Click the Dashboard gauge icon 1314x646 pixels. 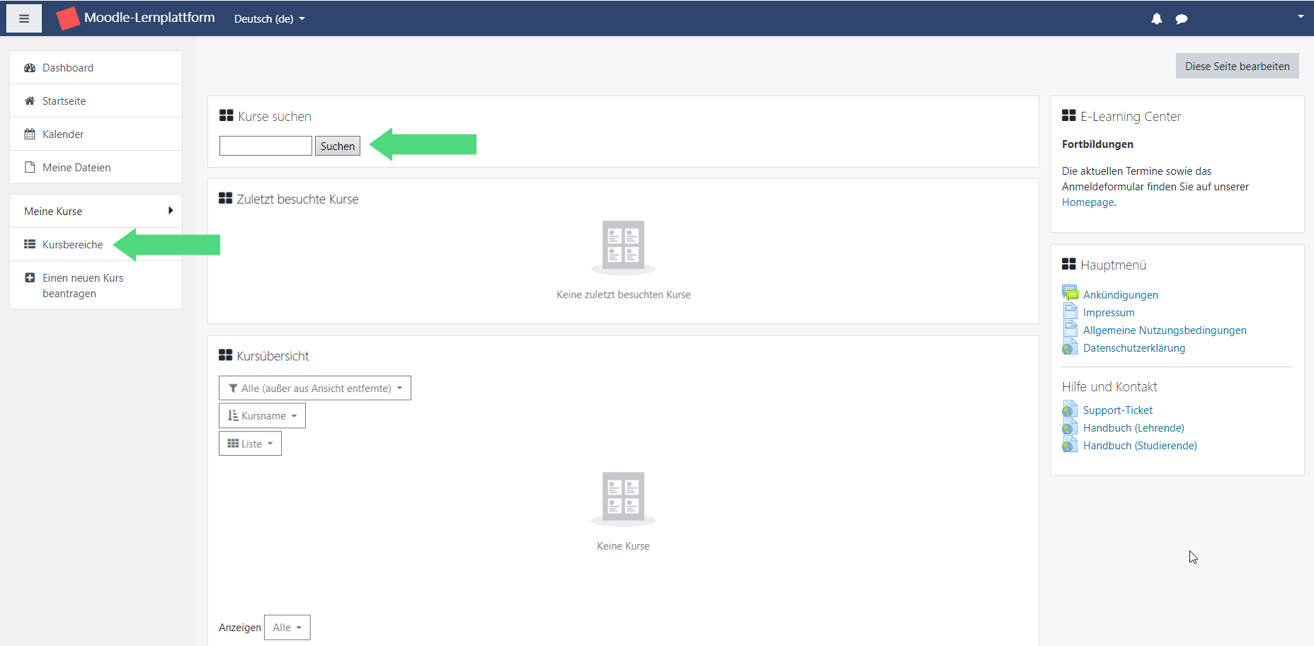coord(30,68)
